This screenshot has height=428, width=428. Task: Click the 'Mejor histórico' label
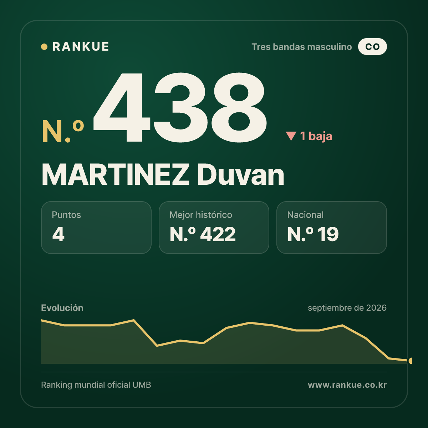(x=201, y=215)
